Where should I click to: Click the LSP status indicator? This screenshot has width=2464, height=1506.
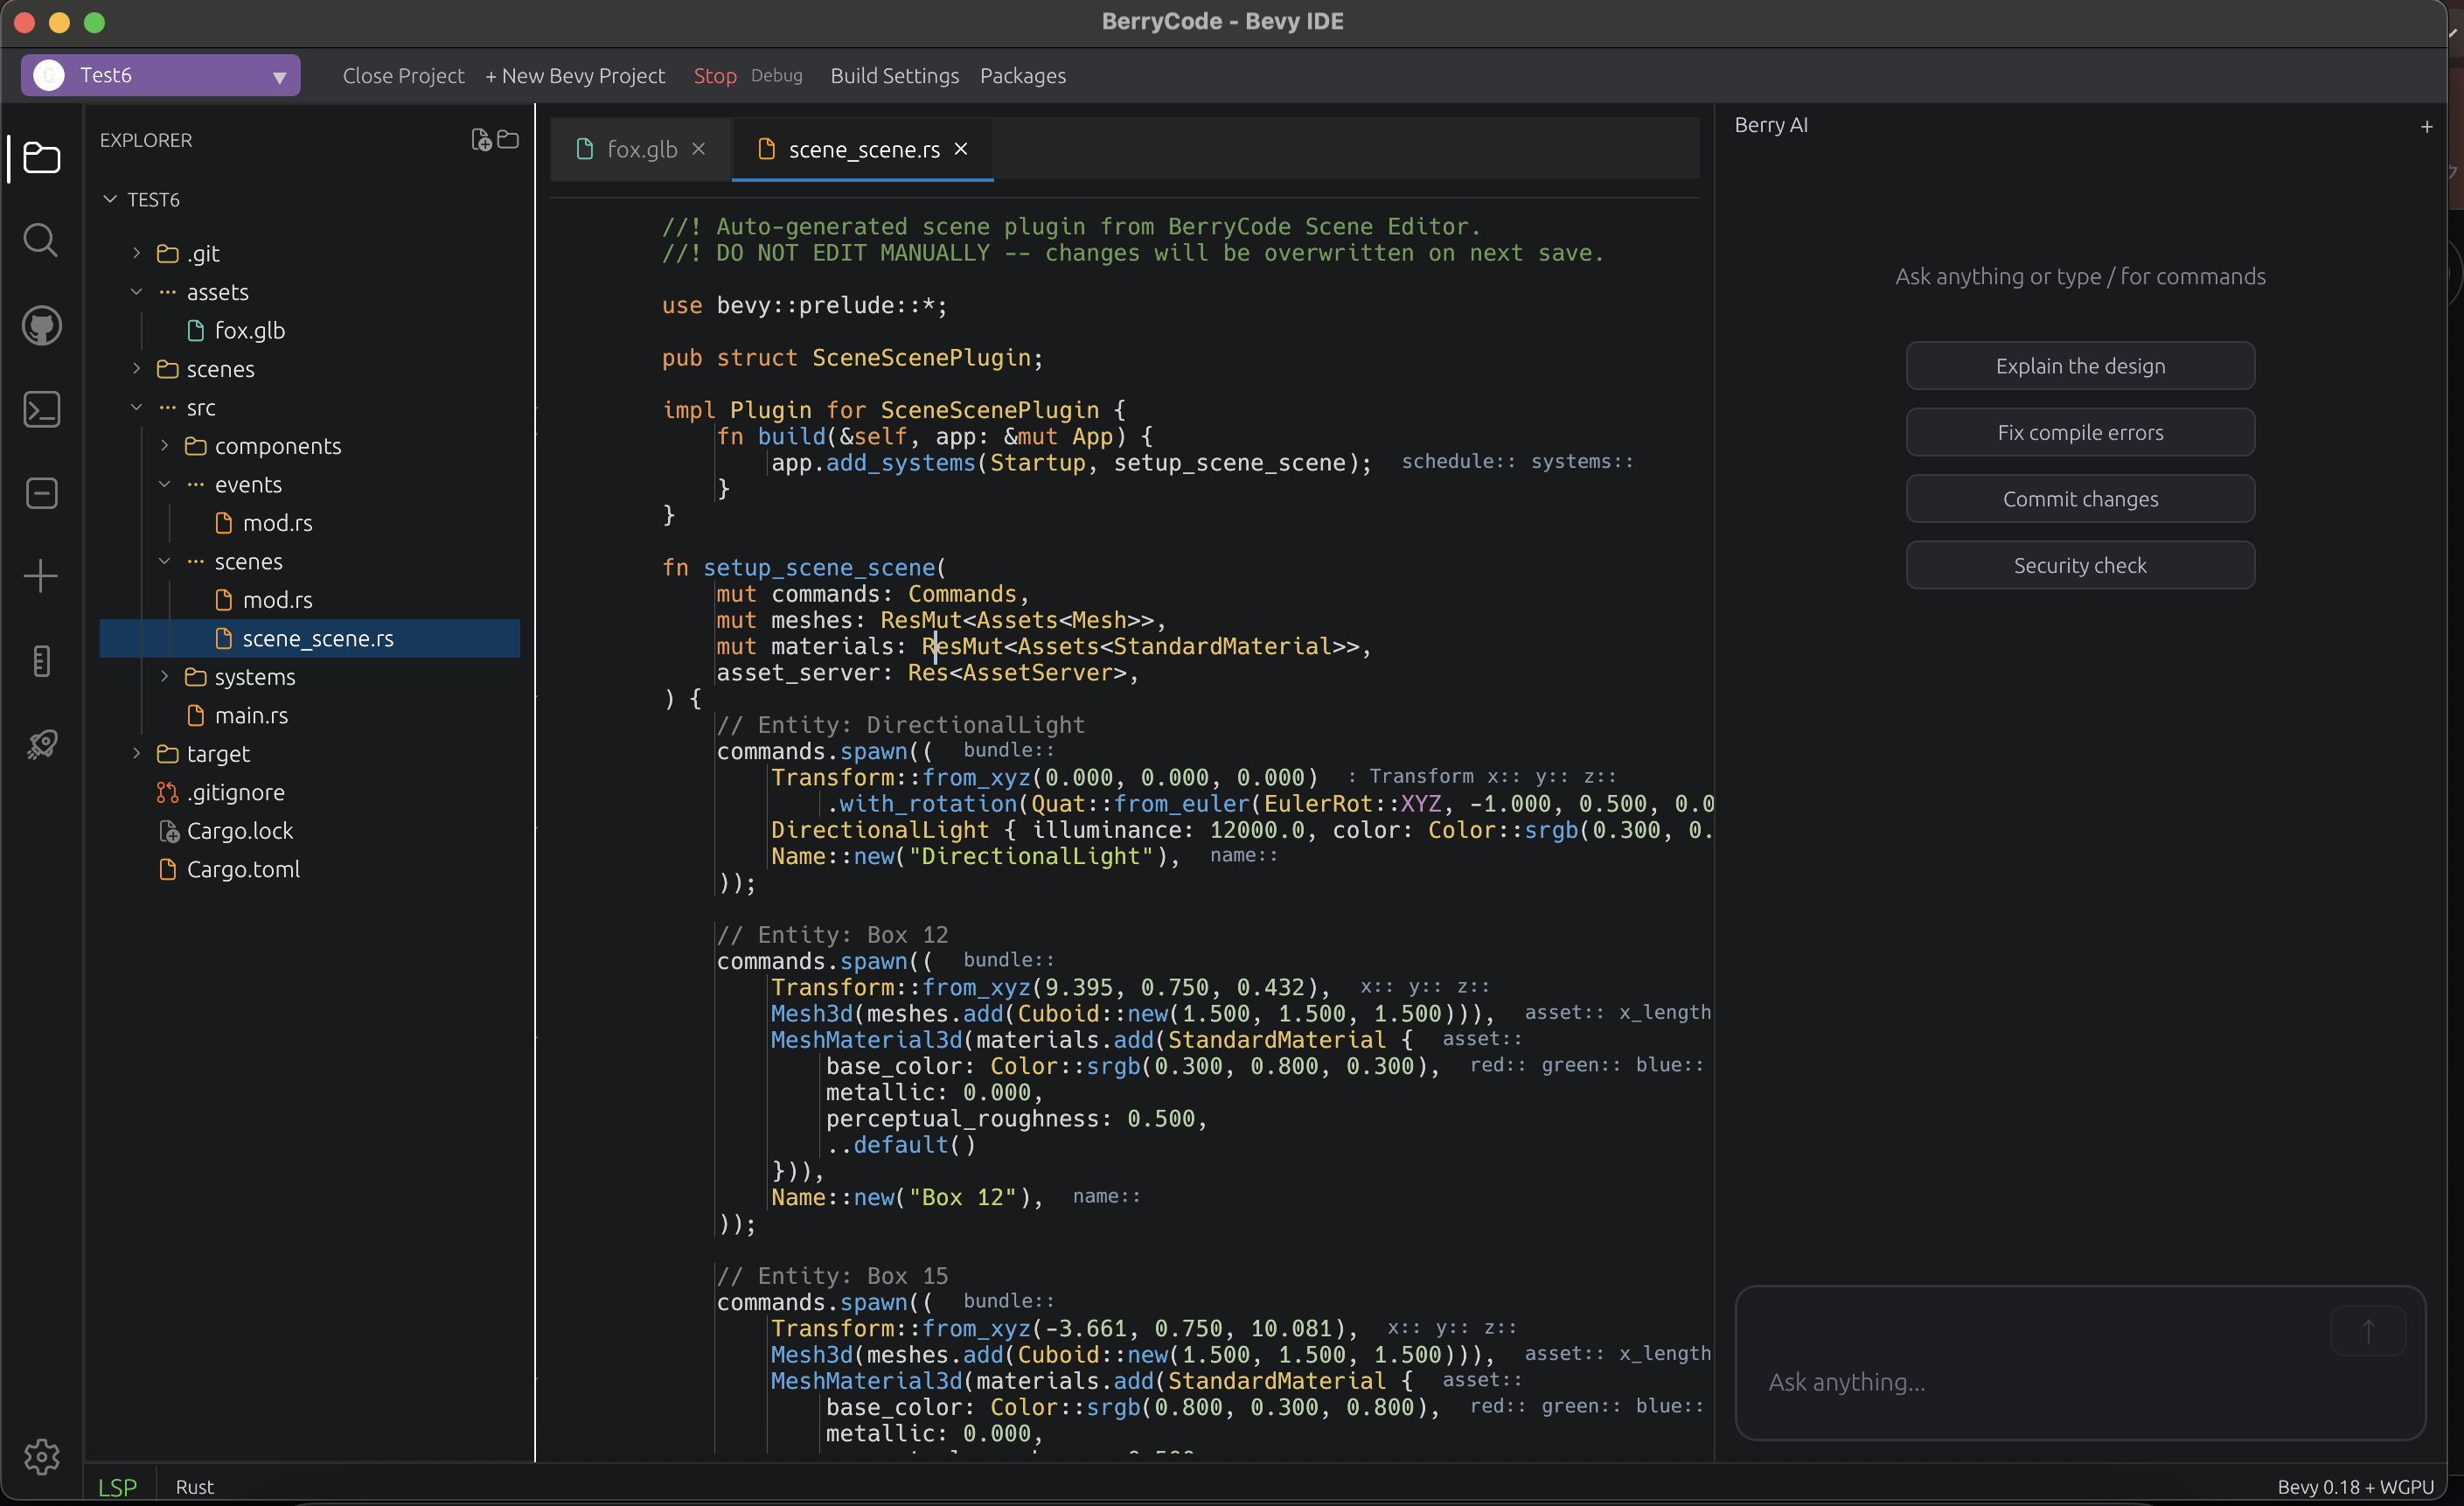pos(117,1487)
